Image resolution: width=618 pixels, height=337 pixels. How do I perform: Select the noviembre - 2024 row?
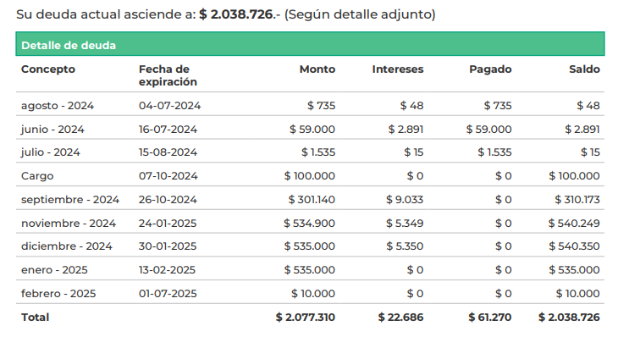310,222
